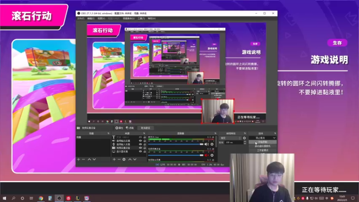Image resolution: width=359 pixels, height=202 pixels.
Task: Open the 渐变 transition dropdown
Action: click(x=230, y=138)
